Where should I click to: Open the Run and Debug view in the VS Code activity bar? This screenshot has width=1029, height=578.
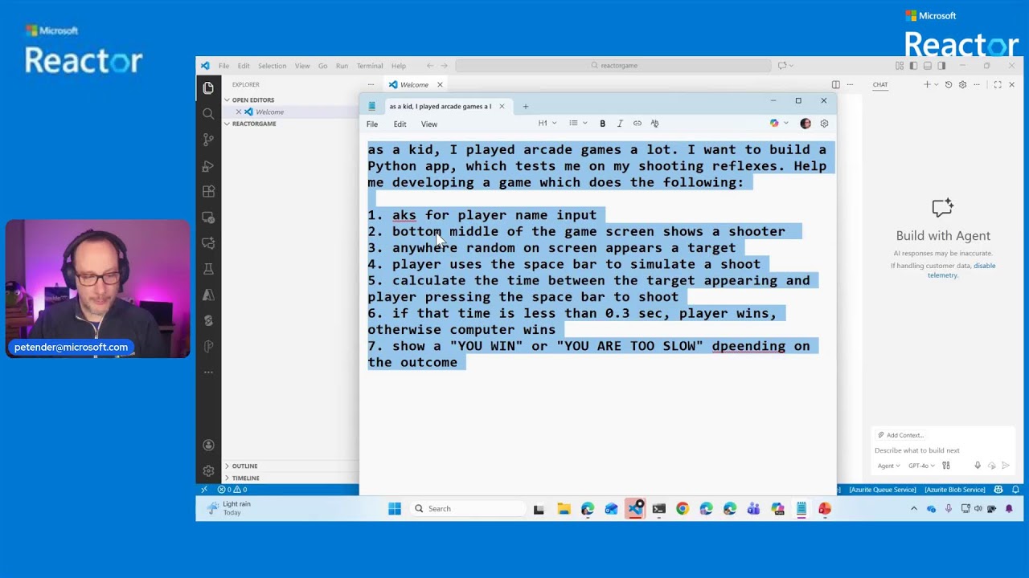[x=208, y=165]
